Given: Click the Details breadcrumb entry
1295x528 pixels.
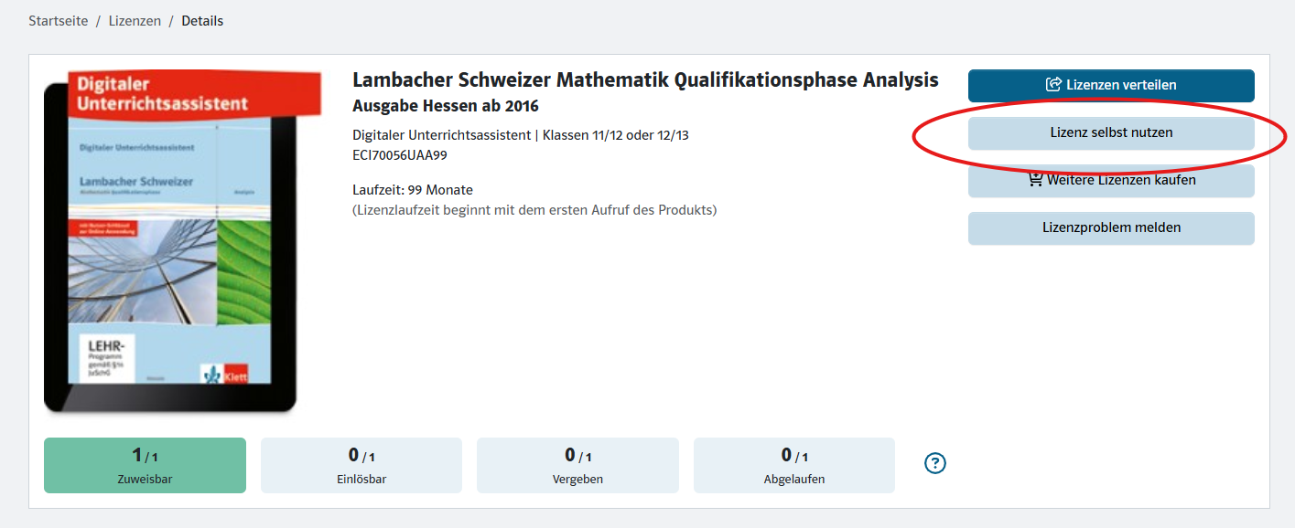Looking at the screenshot, I should coord(202,21).
